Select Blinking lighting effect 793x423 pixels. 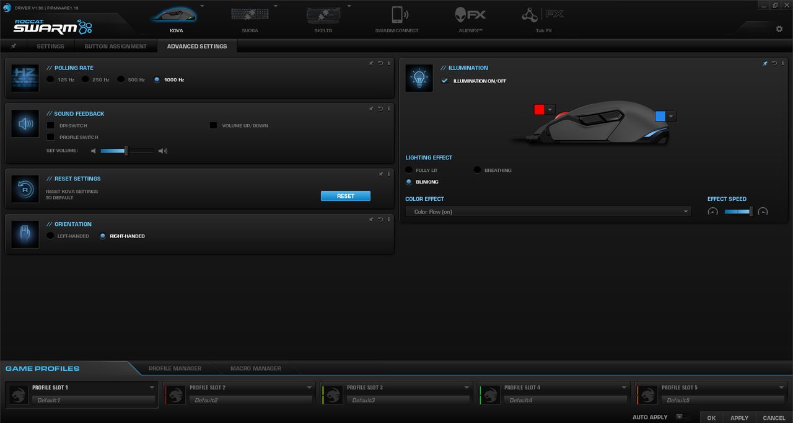[x=409, y=182]
